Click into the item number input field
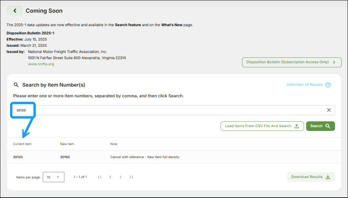Image resolution: width=348 pixels, height=198 pixels. [171, 110]
